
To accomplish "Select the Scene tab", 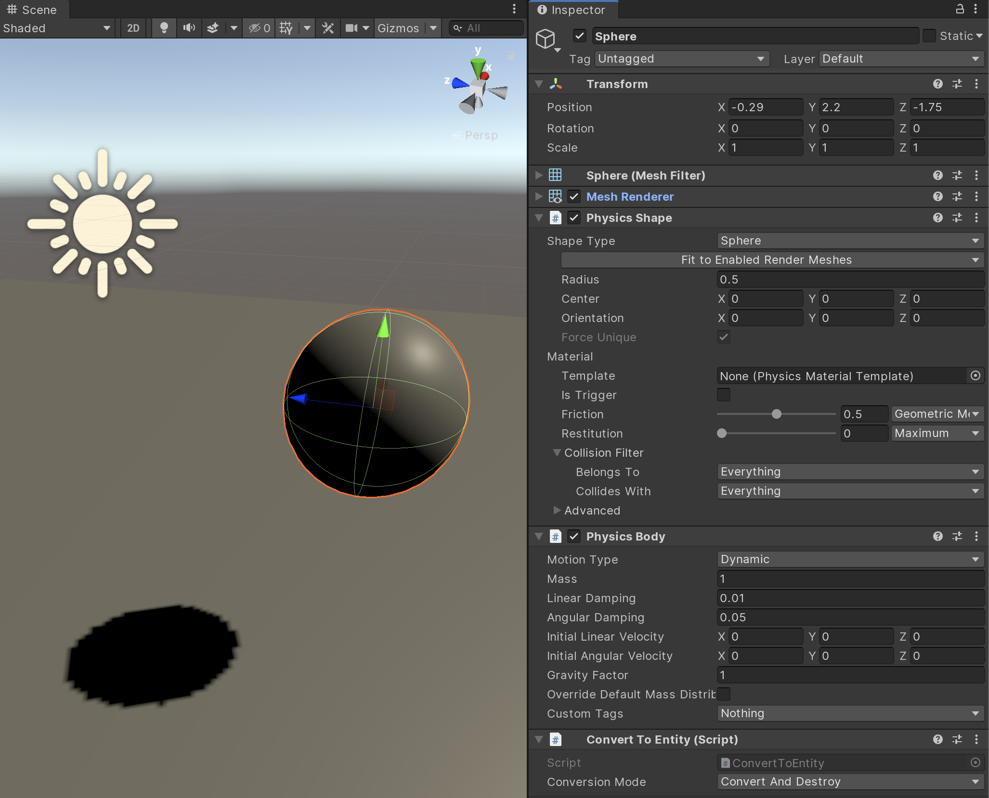I will [x=33, y=10].
